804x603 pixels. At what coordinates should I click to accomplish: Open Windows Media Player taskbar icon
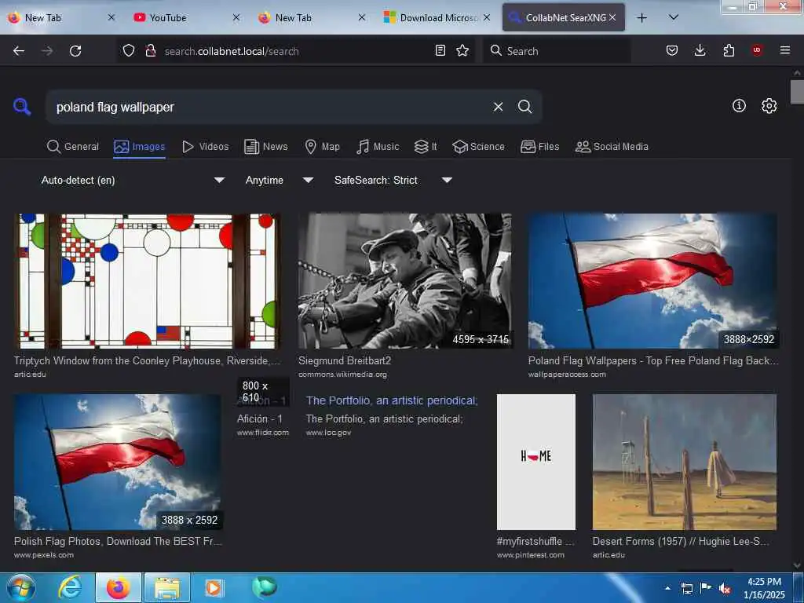[x=213, y=587]
